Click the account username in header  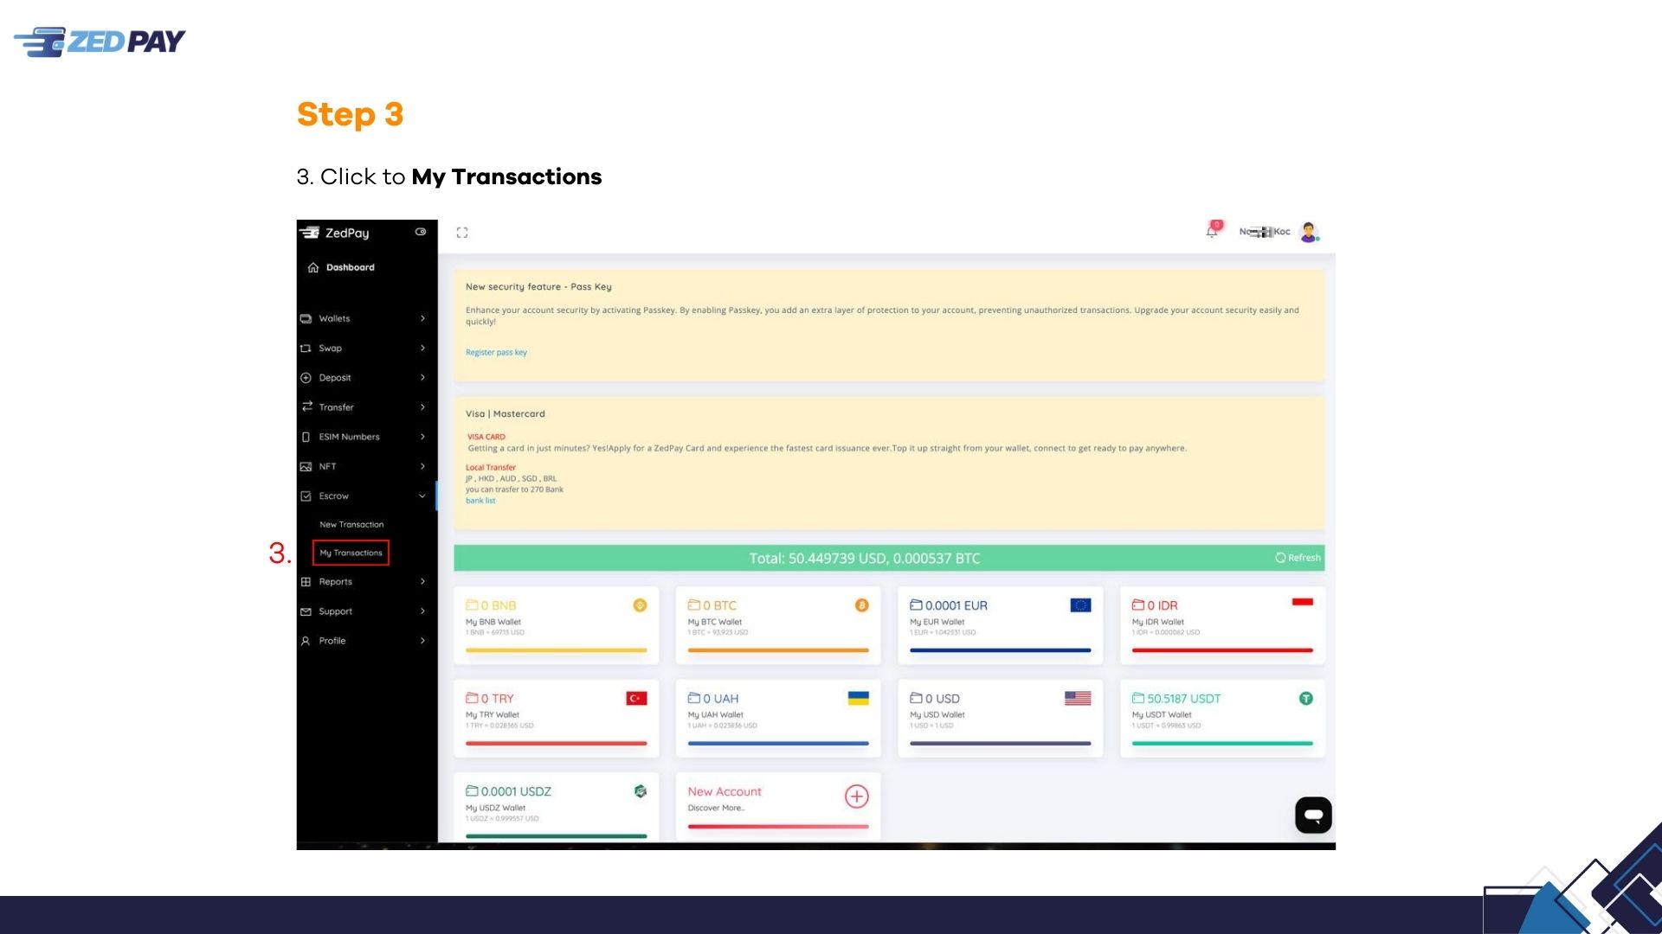pos(1265,232)
